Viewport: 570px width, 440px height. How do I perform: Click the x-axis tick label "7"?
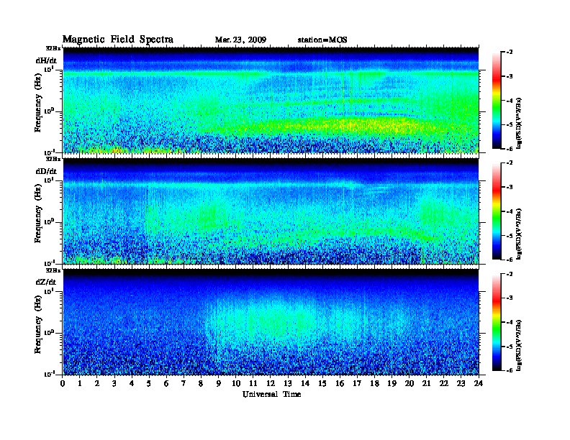184,384
